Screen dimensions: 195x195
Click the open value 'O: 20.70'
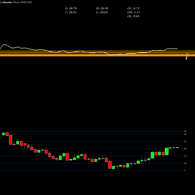(x=71, y=9)
